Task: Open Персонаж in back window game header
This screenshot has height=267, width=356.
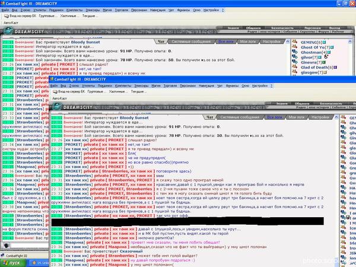Action: pos(313,28)
